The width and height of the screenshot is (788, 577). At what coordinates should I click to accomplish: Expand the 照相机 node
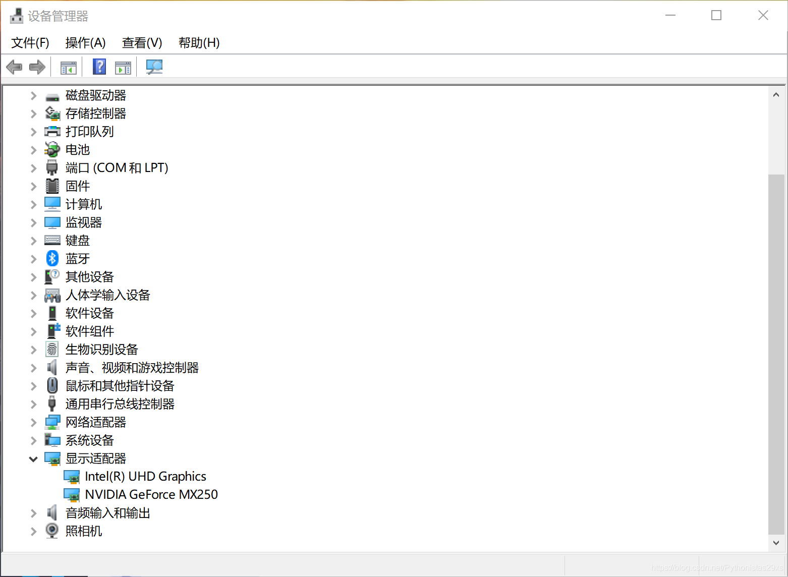coord(33,531)
